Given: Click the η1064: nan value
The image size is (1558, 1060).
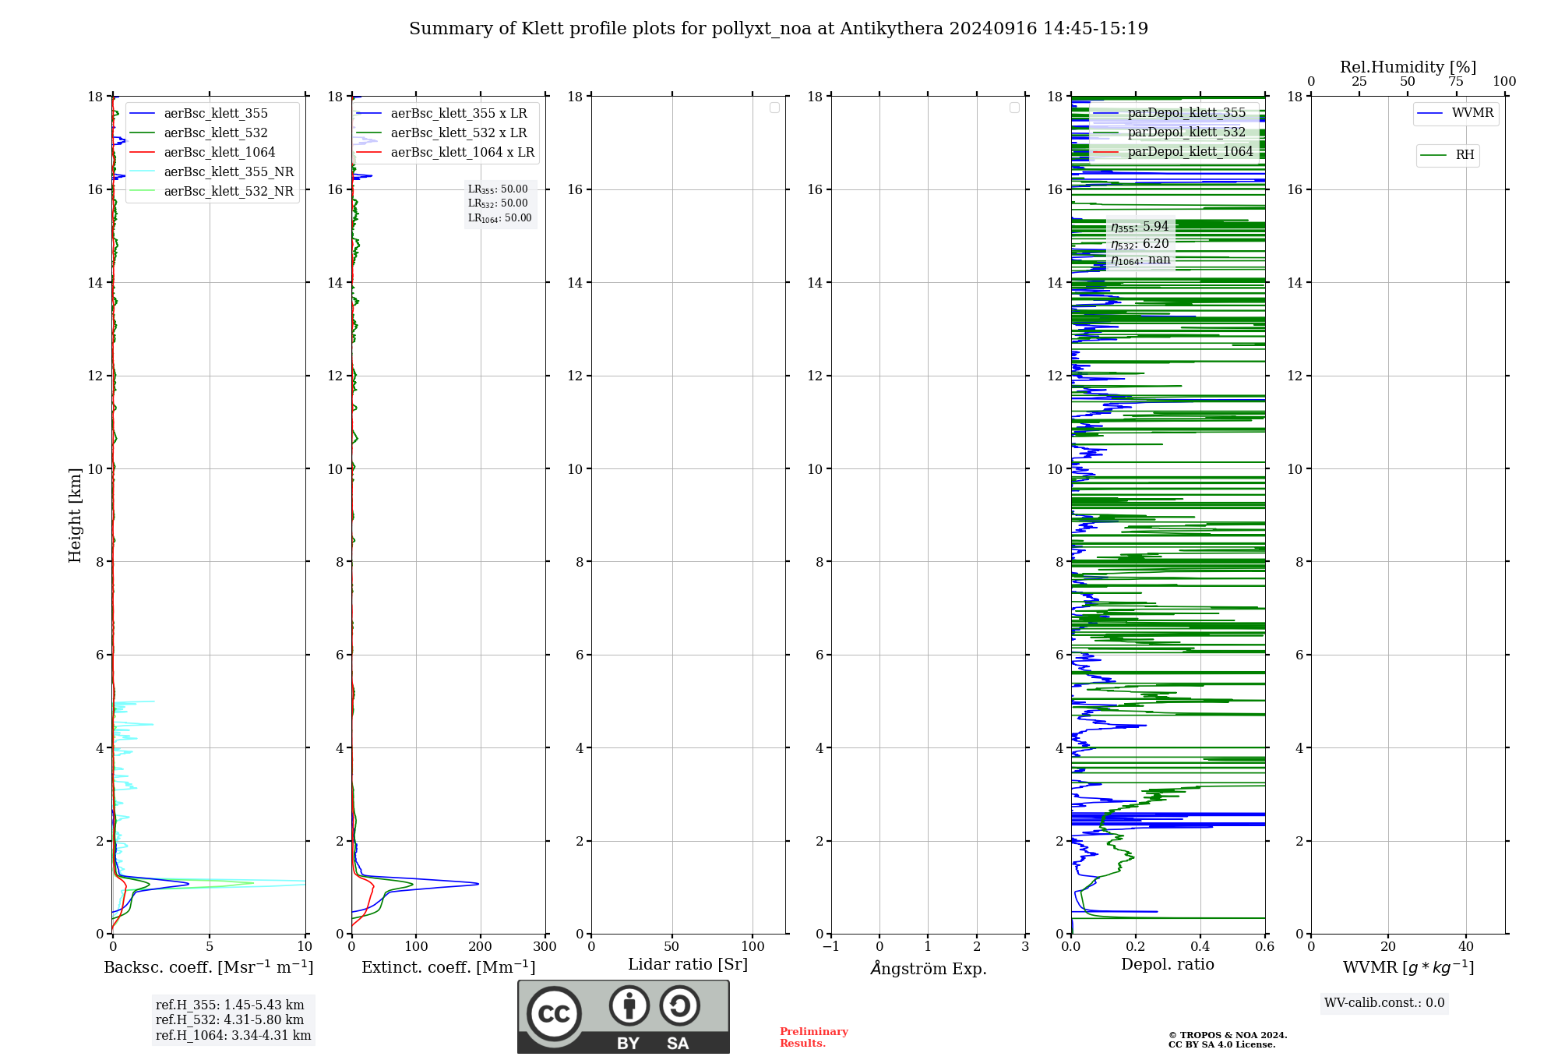Looking at the screenshot, I should click(x=1140, y=260).
